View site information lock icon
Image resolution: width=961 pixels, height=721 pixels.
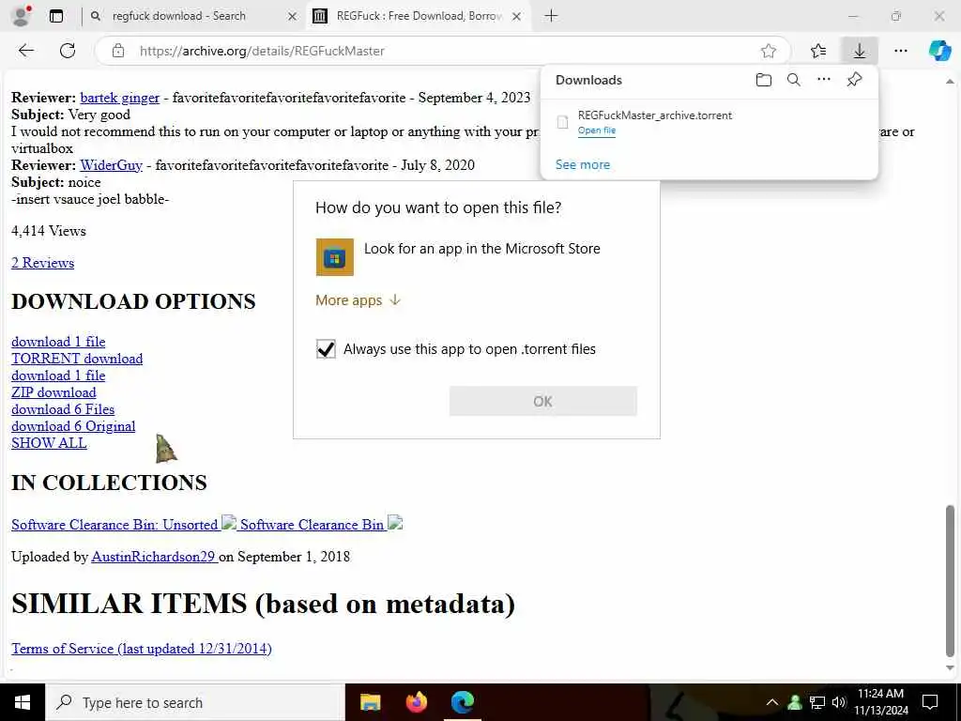[x=118, y=51]
